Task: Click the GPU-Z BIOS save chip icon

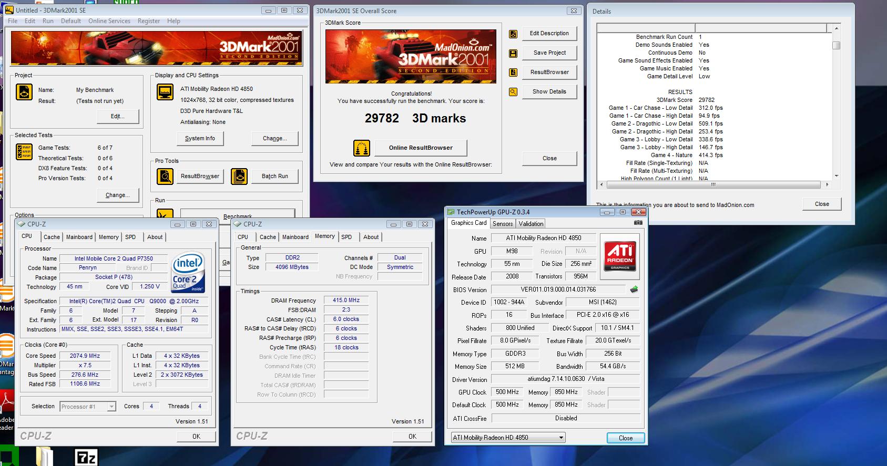Action: click(x=634, y=289)
